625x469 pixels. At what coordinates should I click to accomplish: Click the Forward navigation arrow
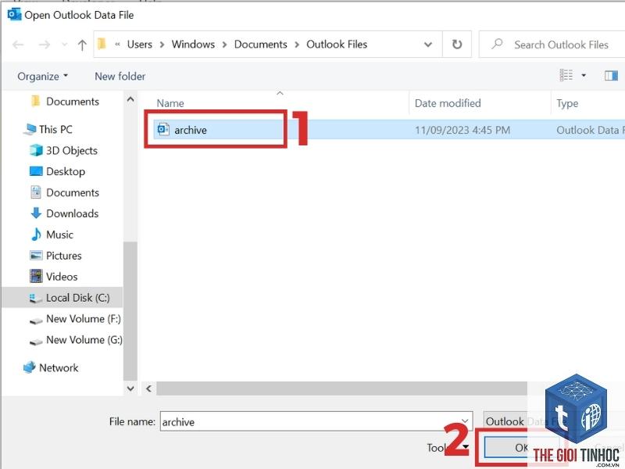pos(45,45)
